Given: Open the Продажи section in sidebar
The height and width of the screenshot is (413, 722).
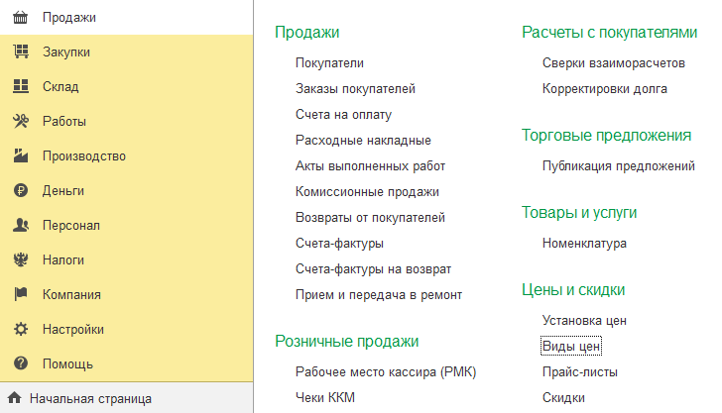Looking at the screenshot, I should (127, 18).
